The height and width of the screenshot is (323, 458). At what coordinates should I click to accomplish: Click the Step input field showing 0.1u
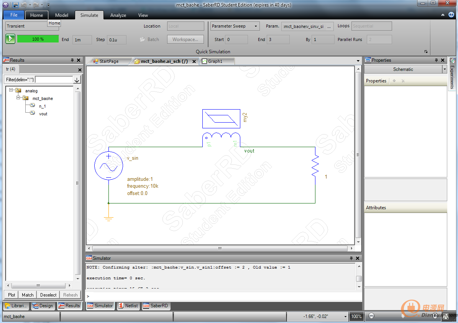(x=117, y=40)
